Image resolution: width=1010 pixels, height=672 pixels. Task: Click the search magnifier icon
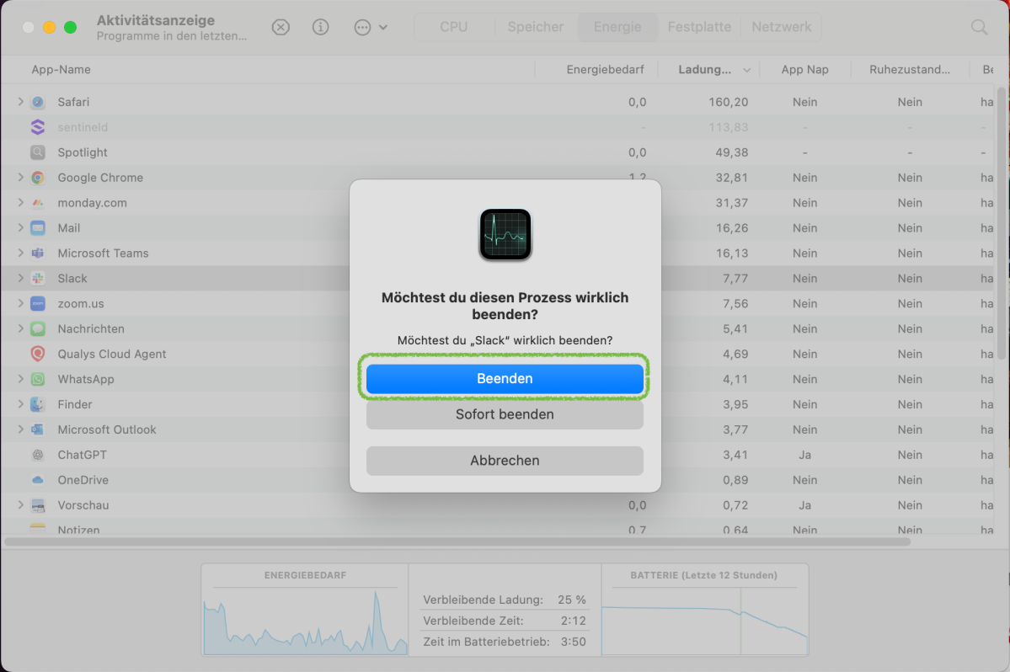click(979, 27)
